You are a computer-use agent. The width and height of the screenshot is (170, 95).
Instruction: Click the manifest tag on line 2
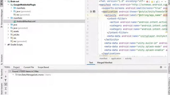pos(105,5)
